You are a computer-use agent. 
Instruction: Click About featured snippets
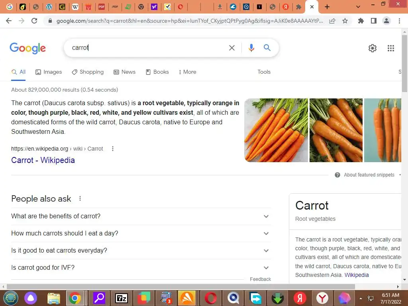[369, 175]
